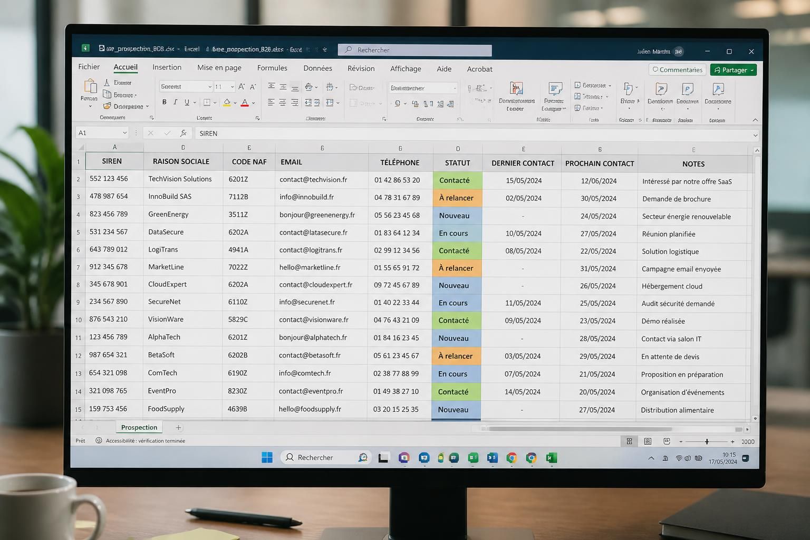Click the Bold formatting button
The image size is (810, 540).
165,102
